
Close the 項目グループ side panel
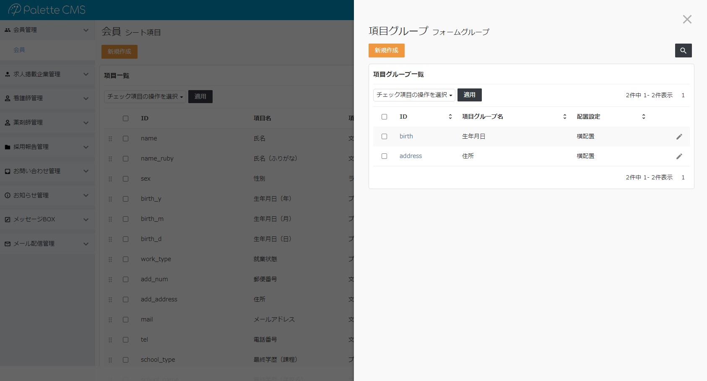[x=687, y=19]
